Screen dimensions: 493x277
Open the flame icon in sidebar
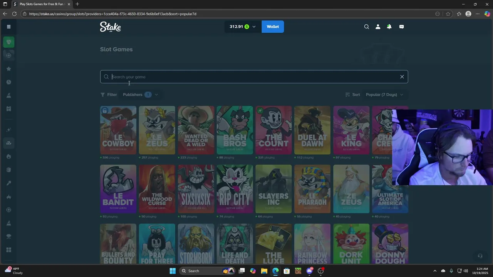click(8, 157)
